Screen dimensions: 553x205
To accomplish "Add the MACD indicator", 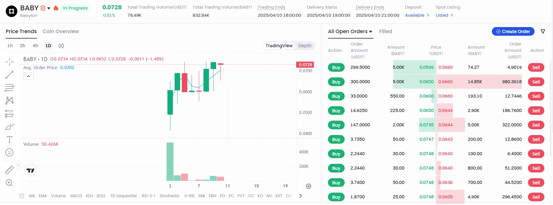I will pos(76,196).
